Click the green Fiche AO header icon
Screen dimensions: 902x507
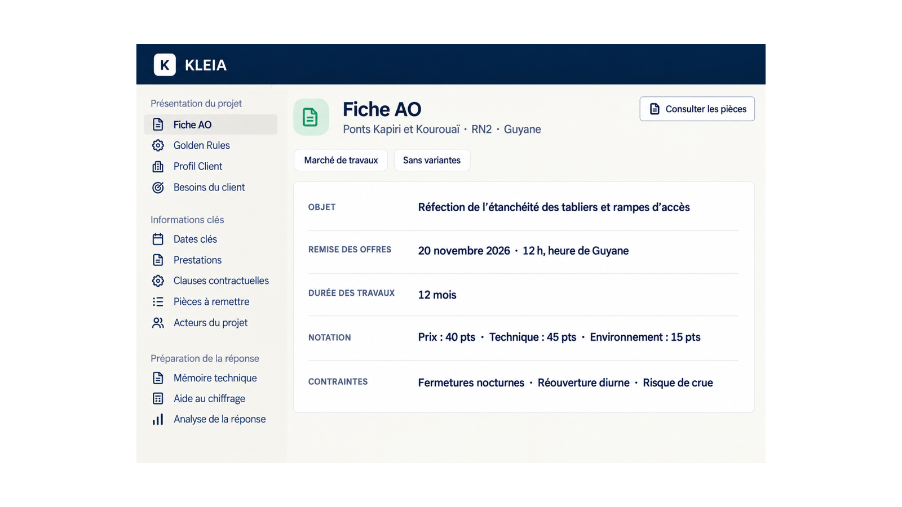tap(311, 117)
